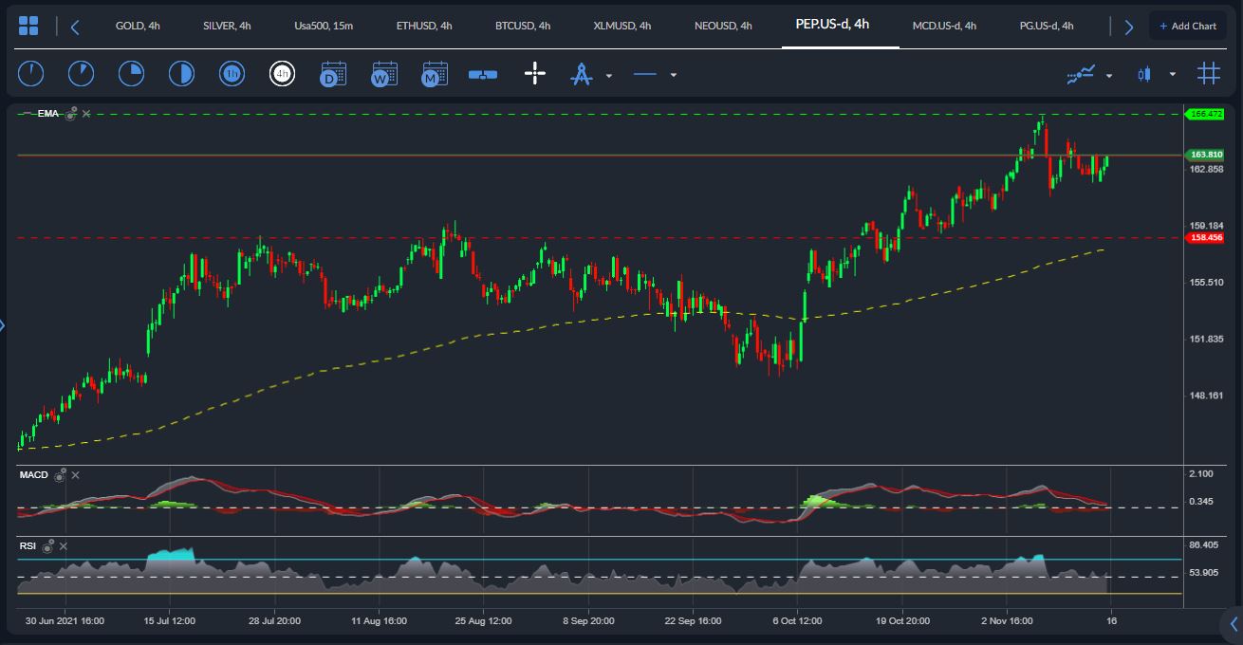The width and height of the screenshot is (1243, 645).
Task: Click the Add Chart button
Action: coord(1188,26)
